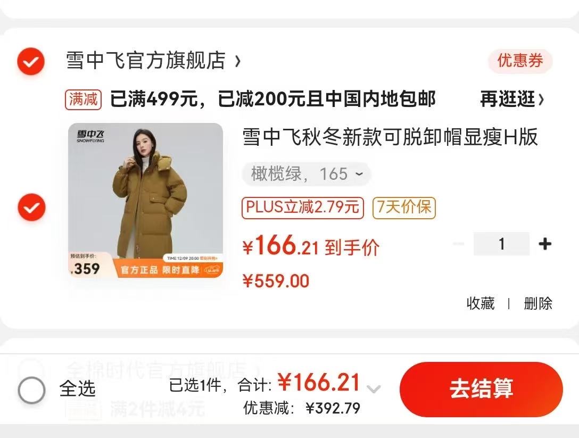The height and width of the screenshot is (438, 579).
Task: Open the jacket product thumbnail
Action: tap(145, 200)
